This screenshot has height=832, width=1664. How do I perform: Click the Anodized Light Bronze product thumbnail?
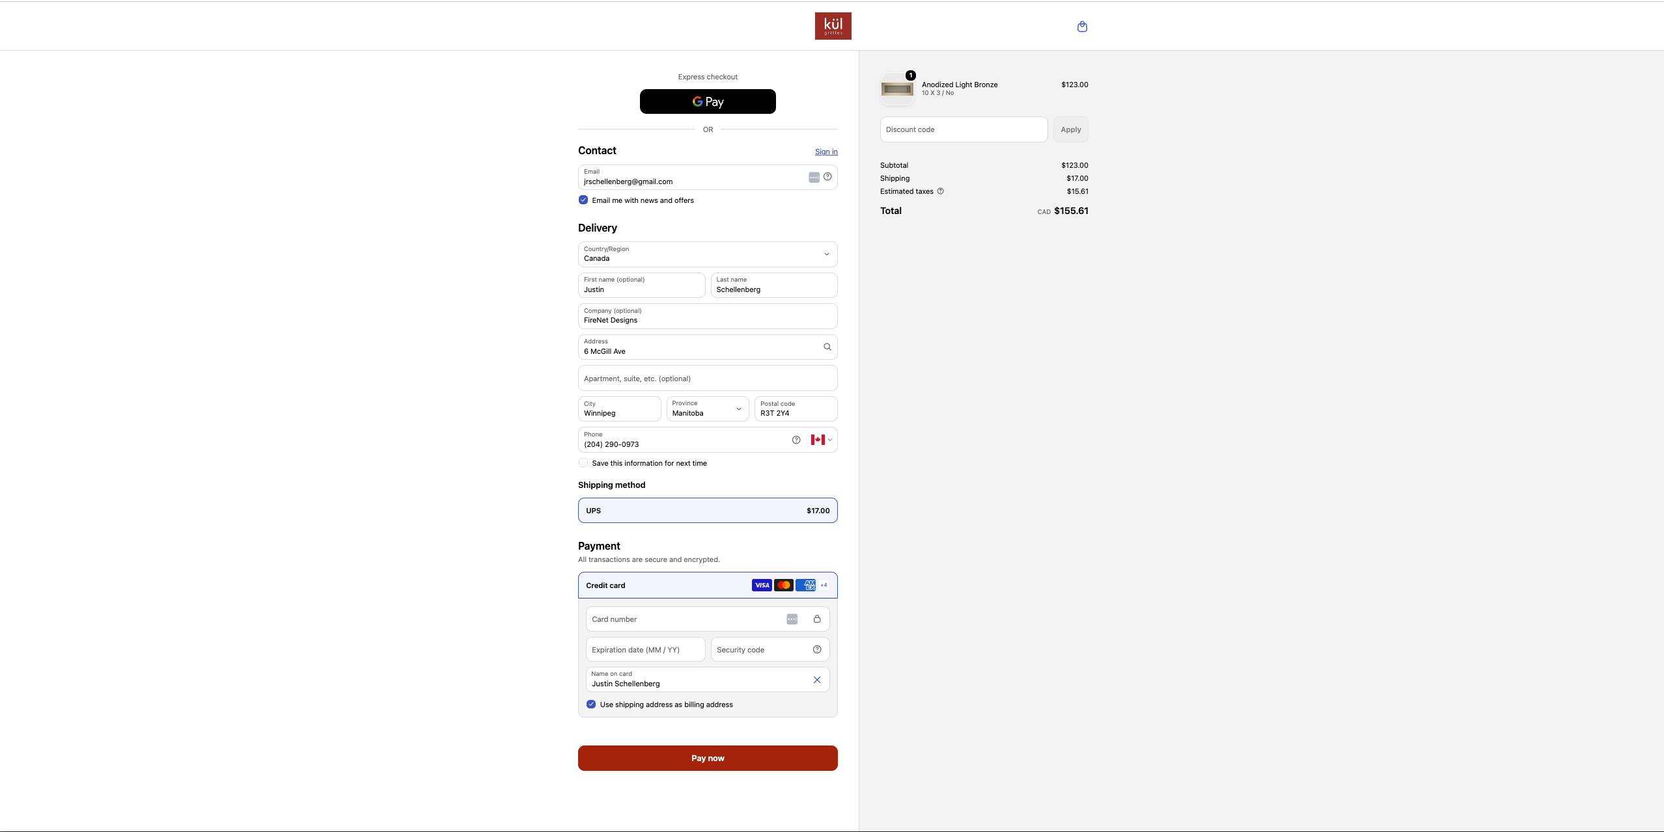point(897,89)
